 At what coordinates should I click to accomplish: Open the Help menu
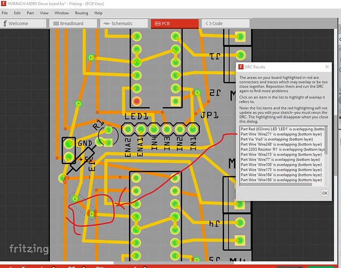(98, 13)
